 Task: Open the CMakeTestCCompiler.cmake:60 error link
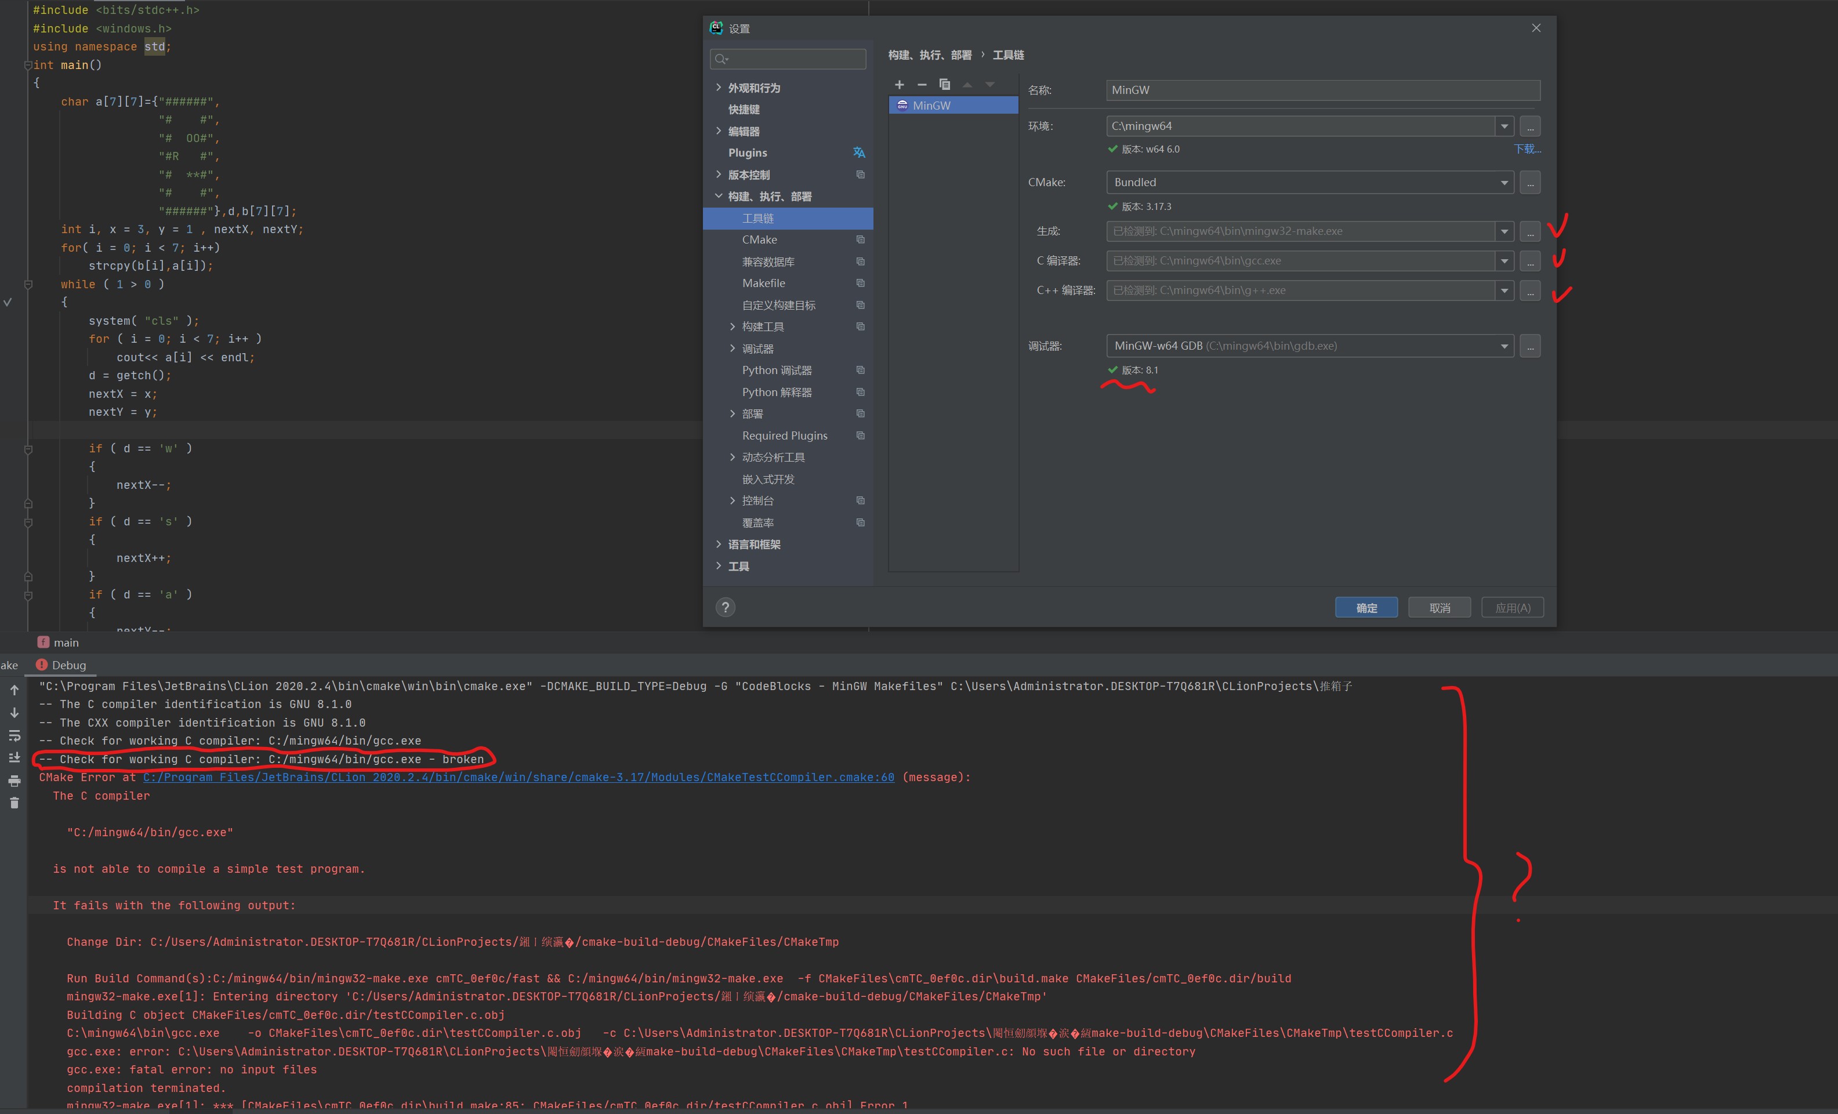pos(519,777)
